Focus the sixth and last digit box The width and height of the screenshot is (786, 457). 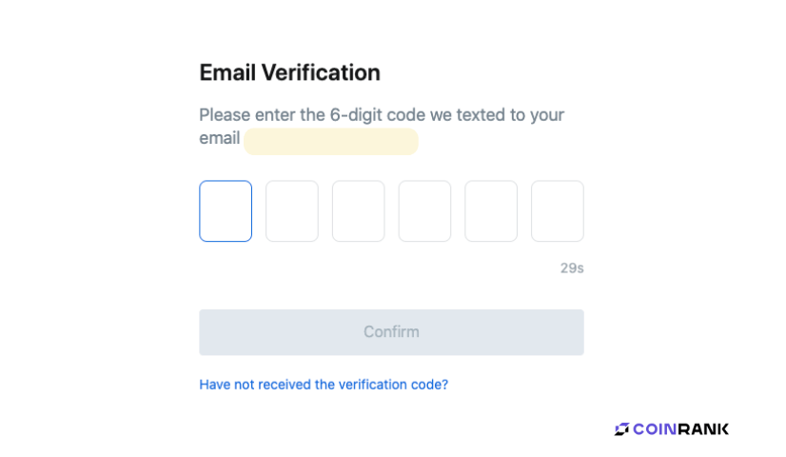pos(558,211)
